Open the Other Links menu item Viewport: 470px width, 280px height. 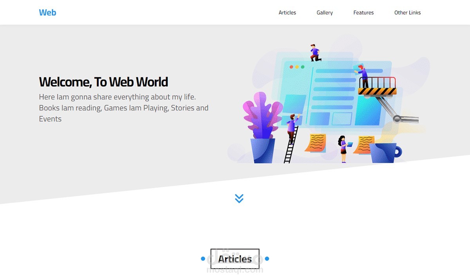click(407, 12)
